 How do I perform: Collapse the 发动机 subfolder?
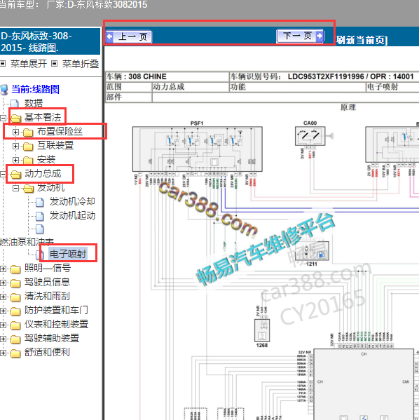[15, 189]
